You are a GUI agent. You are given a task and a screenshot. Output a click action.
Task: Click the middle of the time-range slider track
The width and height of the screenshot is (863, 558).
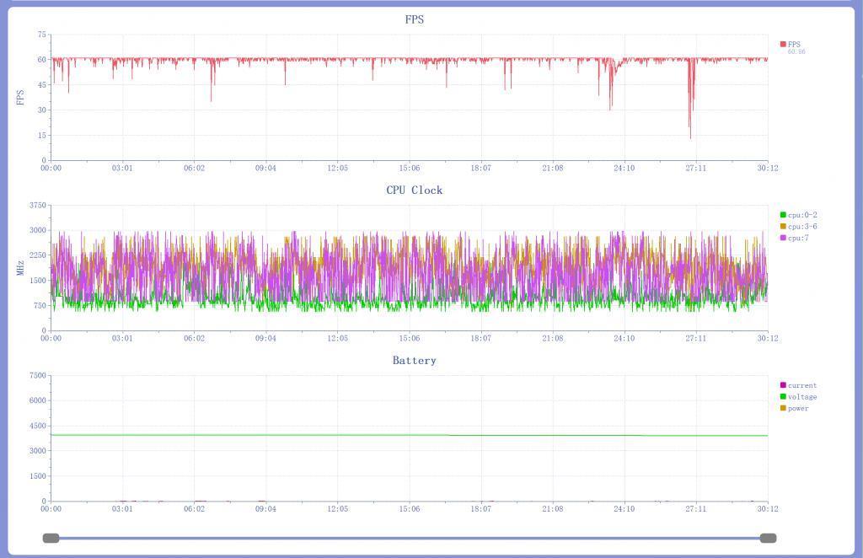[x=410, y=538]
